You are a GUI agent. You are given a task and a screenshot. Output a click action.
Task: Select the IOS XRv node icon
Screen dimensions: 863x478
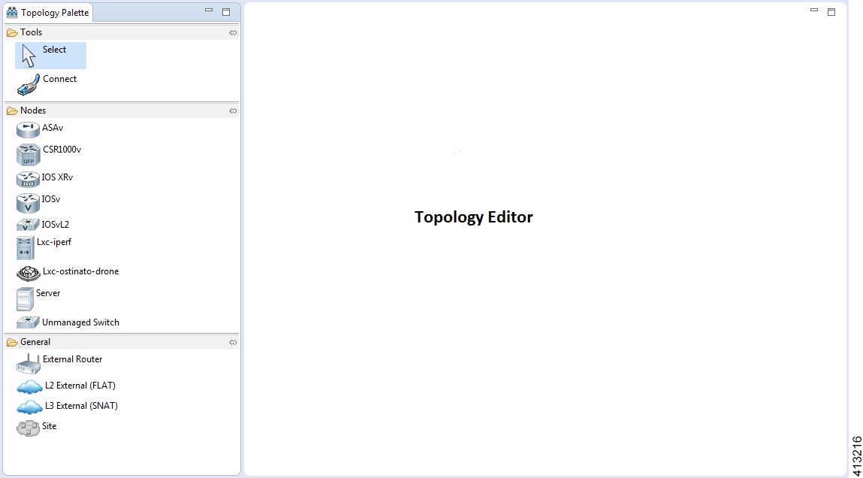pos(28,180)
